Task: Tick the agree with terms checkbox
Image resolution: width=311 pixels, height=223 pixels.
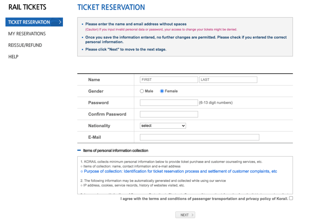Action: 291,198
